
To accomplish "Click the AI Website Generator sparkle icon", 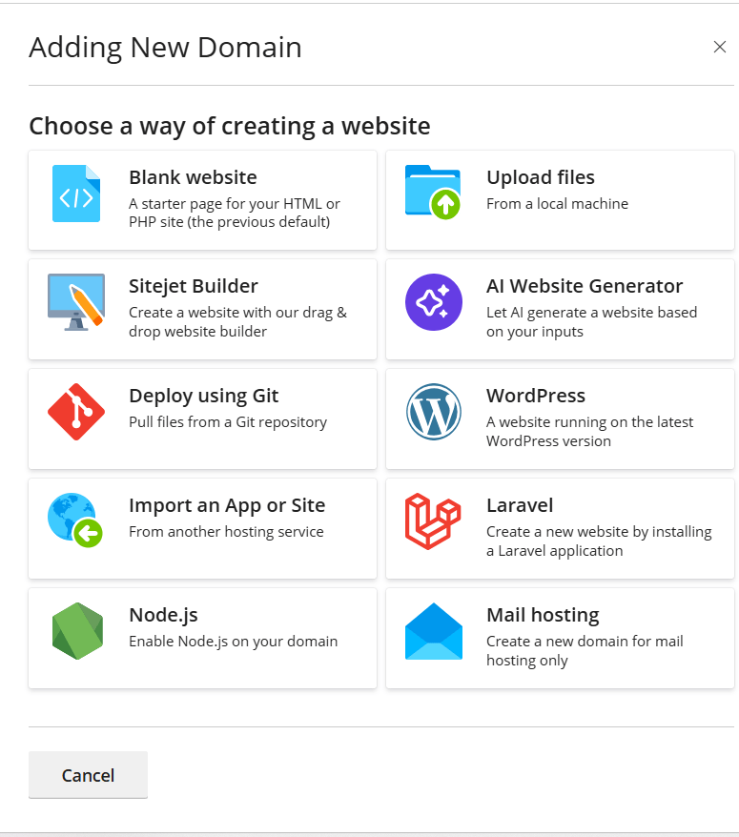I will tap(434, 302).
